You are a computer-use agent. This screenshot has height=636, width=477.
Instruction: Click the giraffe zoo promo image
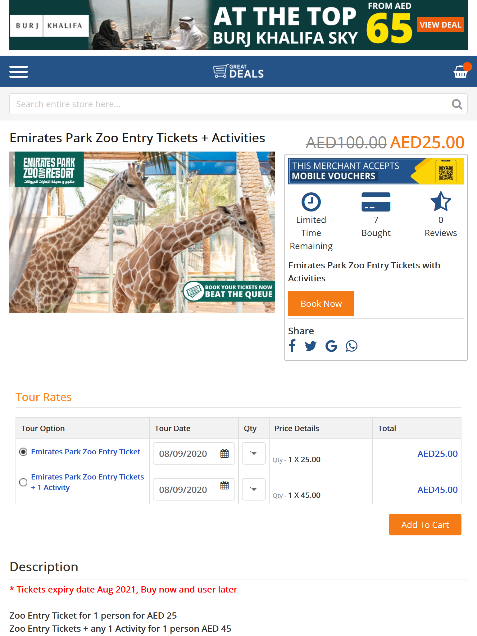click(142, 232)
